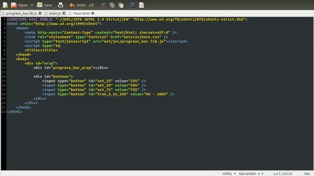Click the xmlns html tag on line 2
Image resolution: width=314 pixels, height=176 pixels.
(x=54, y=24)
